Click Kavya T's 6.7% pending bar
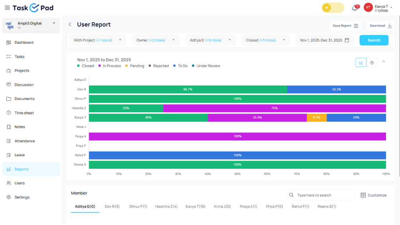 click(316, 118)
